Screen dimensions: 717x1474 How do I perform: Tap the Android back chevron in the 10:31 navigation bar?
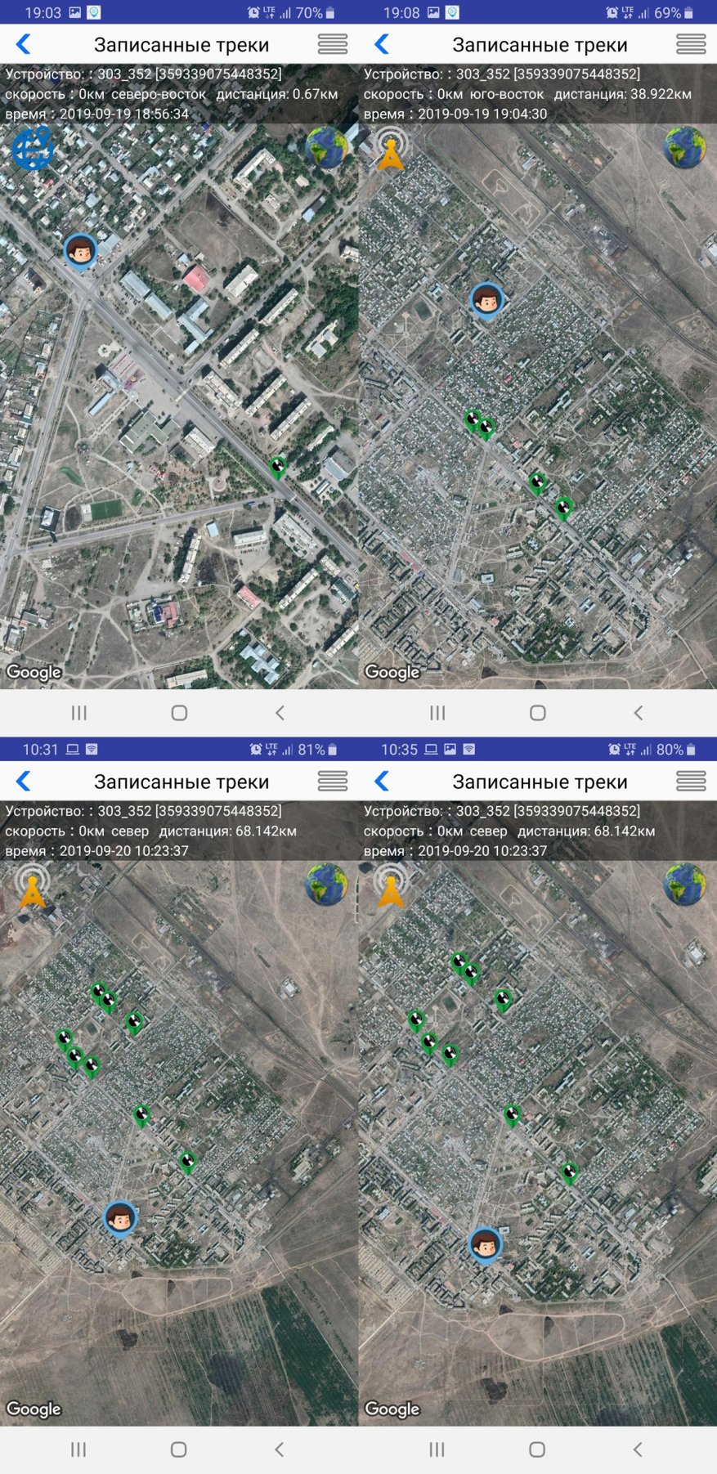279,1449
